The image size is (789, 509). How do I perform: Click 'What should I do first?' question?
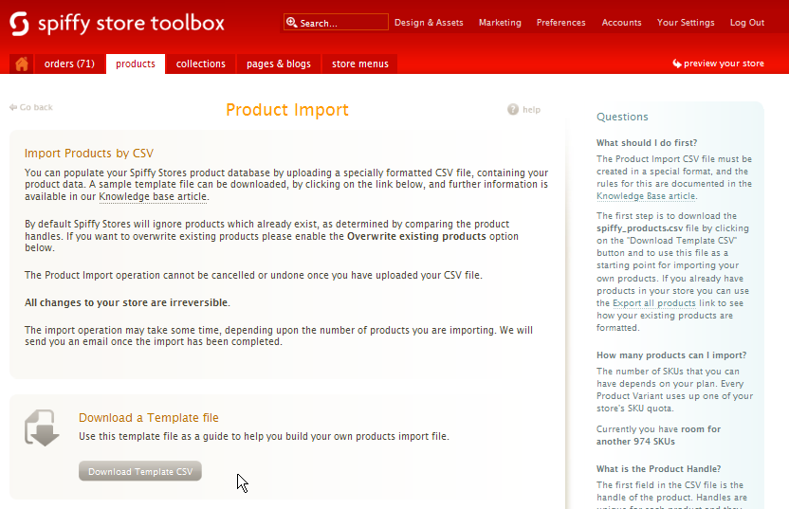[x=647, y=143]
